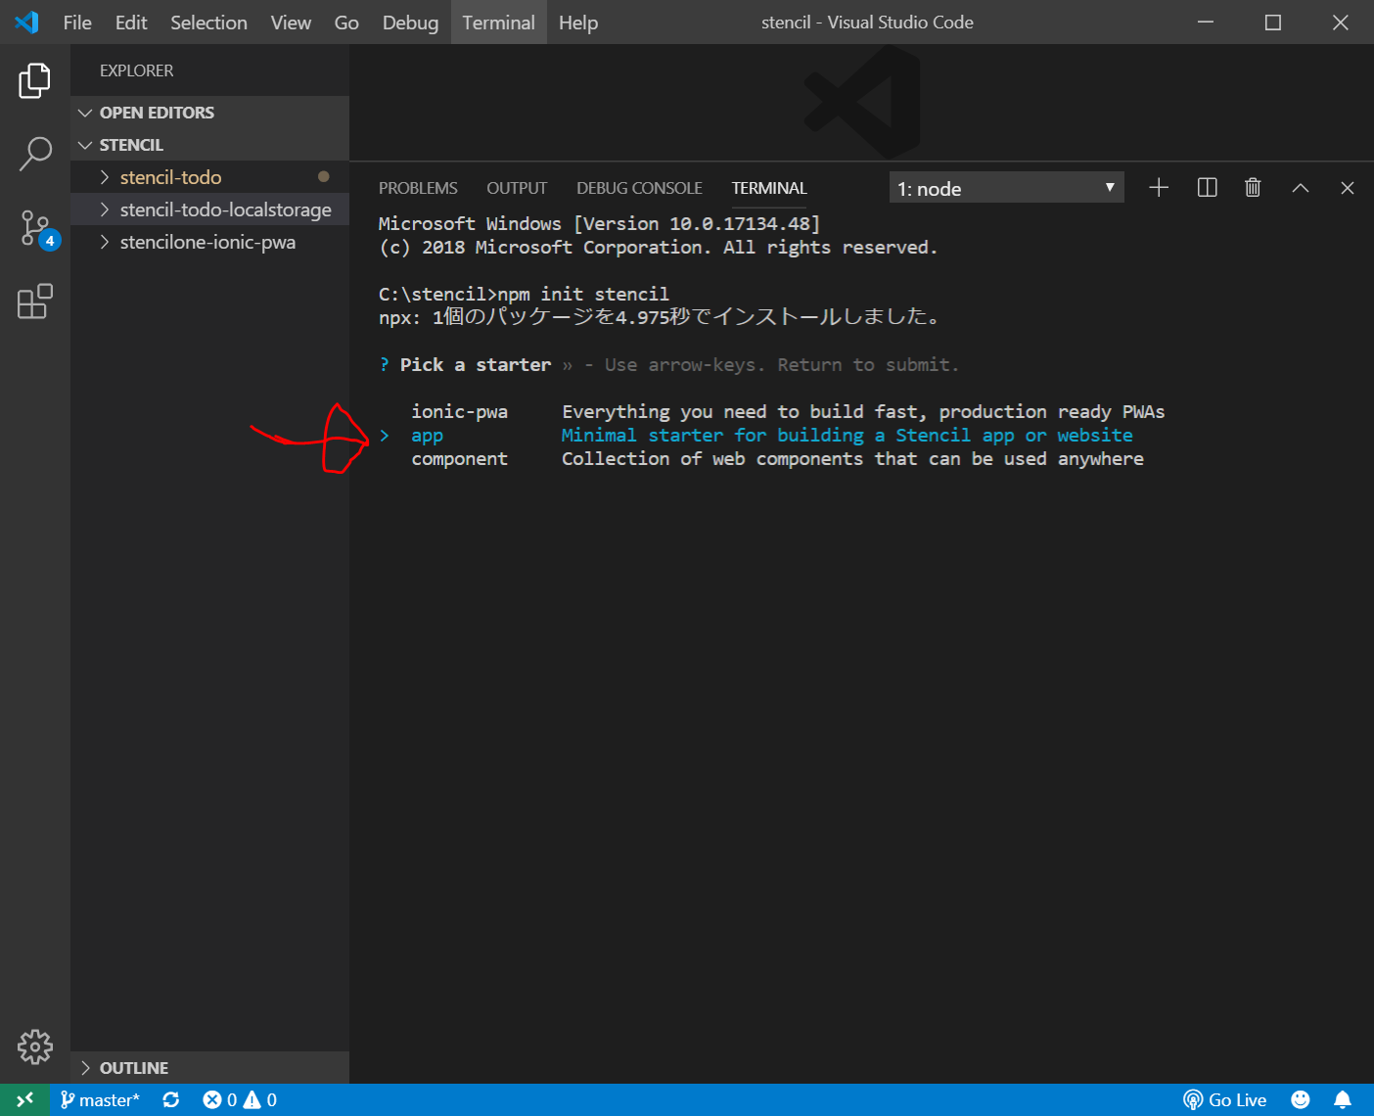This screenshot has height=1116, width=1374.
Task: Collapse the OPEN EDITORS section
Action: pos(157,113)
